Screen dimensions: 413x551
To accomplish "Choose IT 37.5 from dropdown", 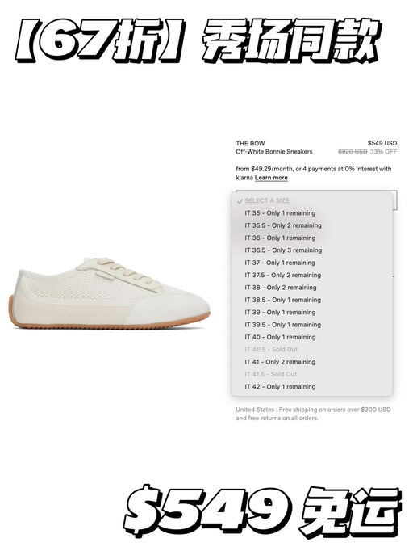I will coord(312,275).
